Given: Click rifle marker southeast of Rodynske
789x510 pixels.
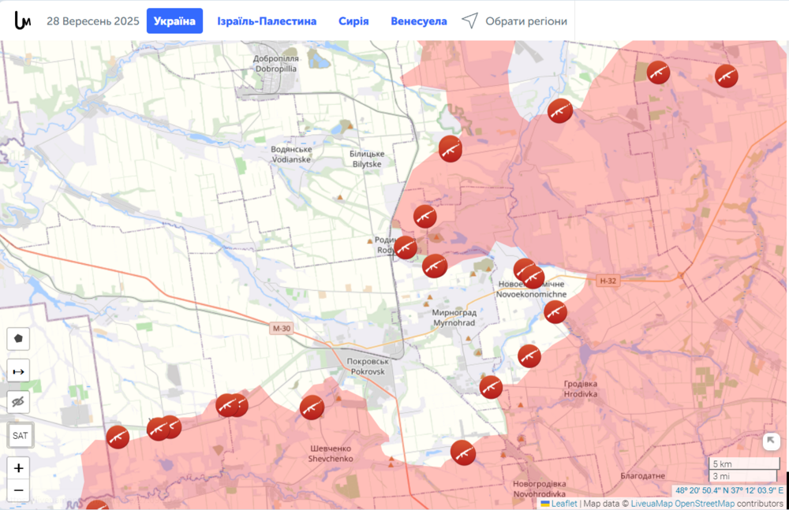Looking at the screenshot, I should [x=435, y=266].
